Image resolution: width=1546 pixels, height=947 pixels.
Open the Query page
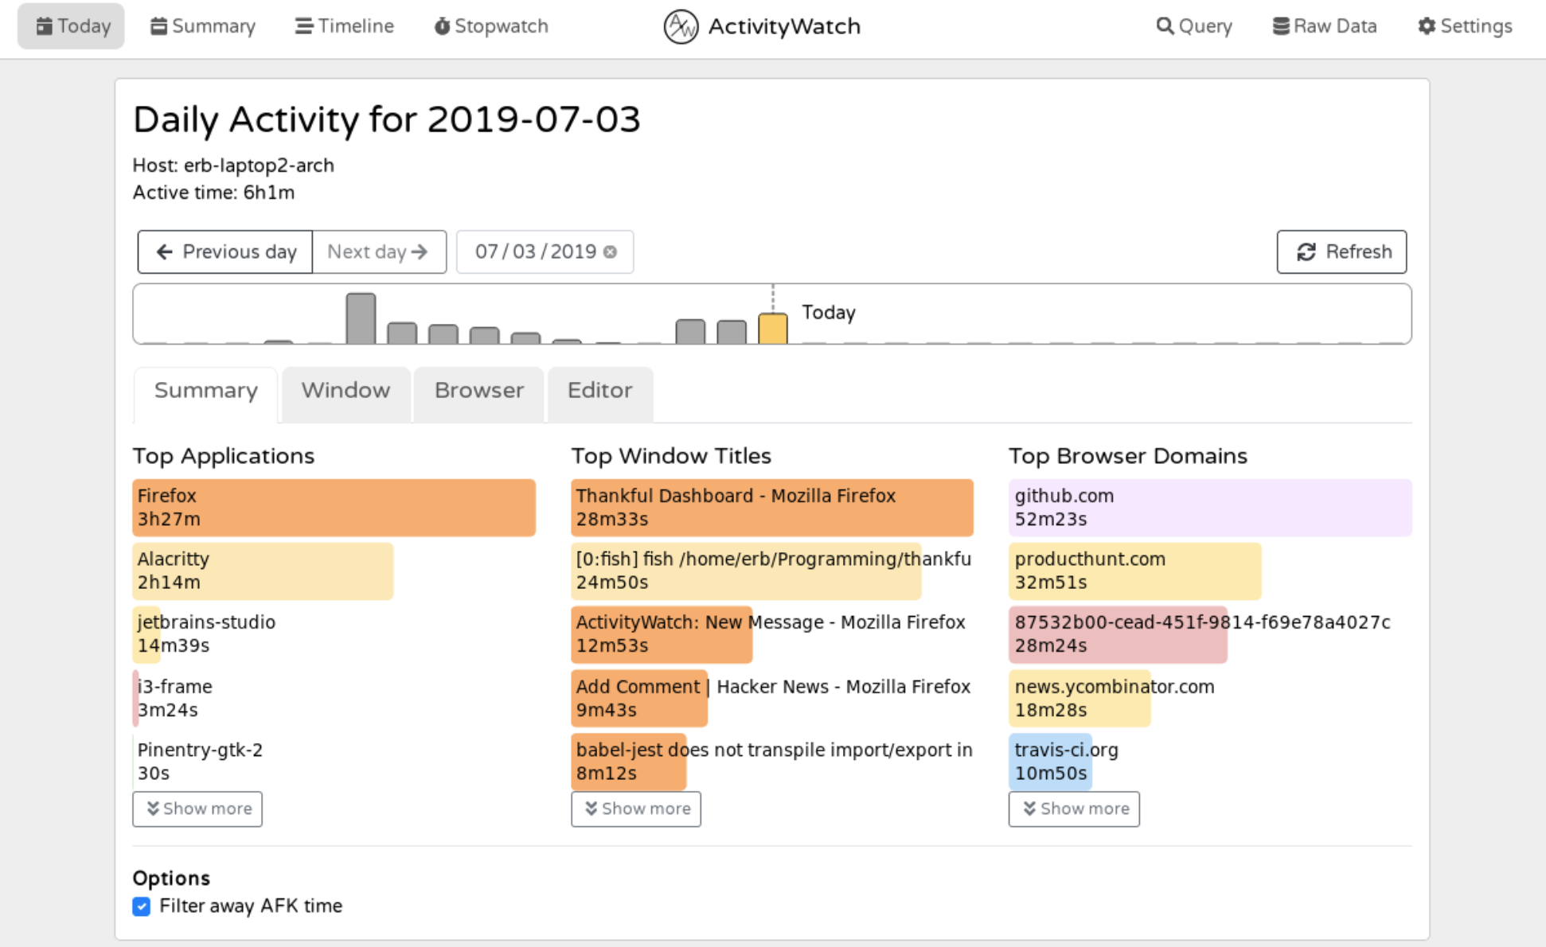click(x=1193, y=26)
